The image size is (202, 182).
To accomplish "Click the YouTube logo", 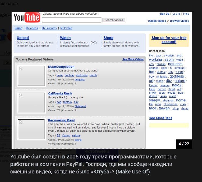I will 27,18.
